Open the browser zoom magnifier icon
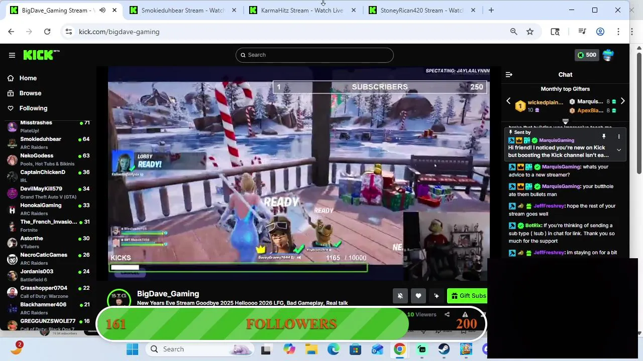The image size is (643, 361). pyautogui.click(x=513, y=32)
